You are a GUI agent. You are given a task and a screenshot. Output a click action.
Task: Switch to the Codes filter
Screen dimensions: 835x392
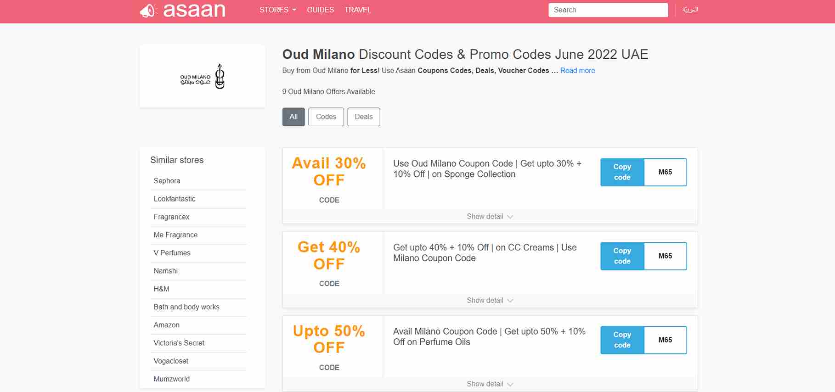tap(326, 117)
